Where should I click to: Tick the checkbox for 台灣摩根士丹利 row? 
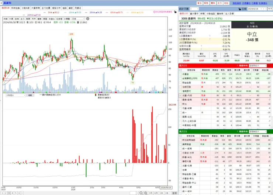(x=180, y=79)
